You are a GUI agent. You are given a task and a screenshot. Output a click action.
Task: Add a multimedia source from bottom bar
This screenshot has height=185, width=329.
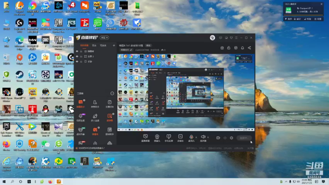pos(180,138)
